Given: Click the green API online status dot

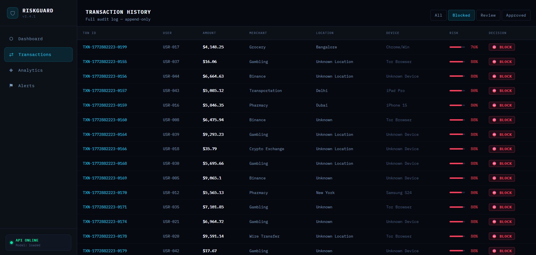Looking at the screenshot, I should (12, 243).
